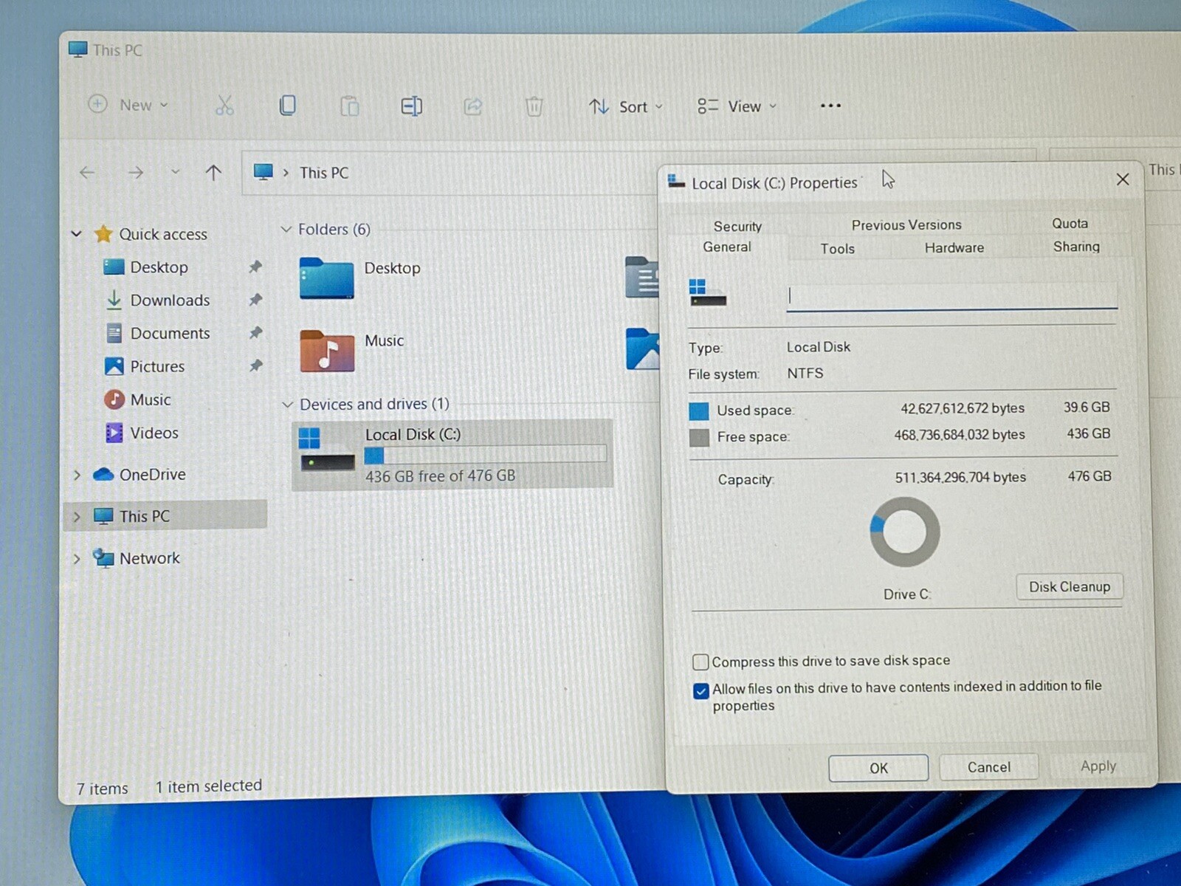The width and height of the screenshot is (1181, 886).
Task: Click the Copy icon in toolbar
Action: click(x=287, y=106)
